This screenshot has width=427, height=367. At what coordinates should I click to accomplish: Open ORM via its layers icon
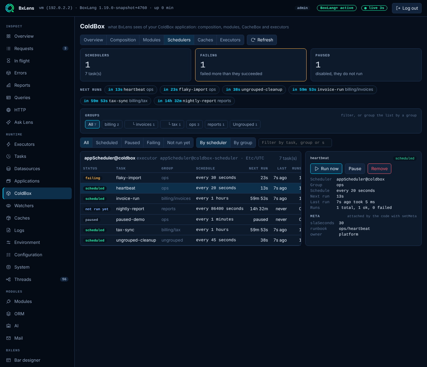click(9, 314)
